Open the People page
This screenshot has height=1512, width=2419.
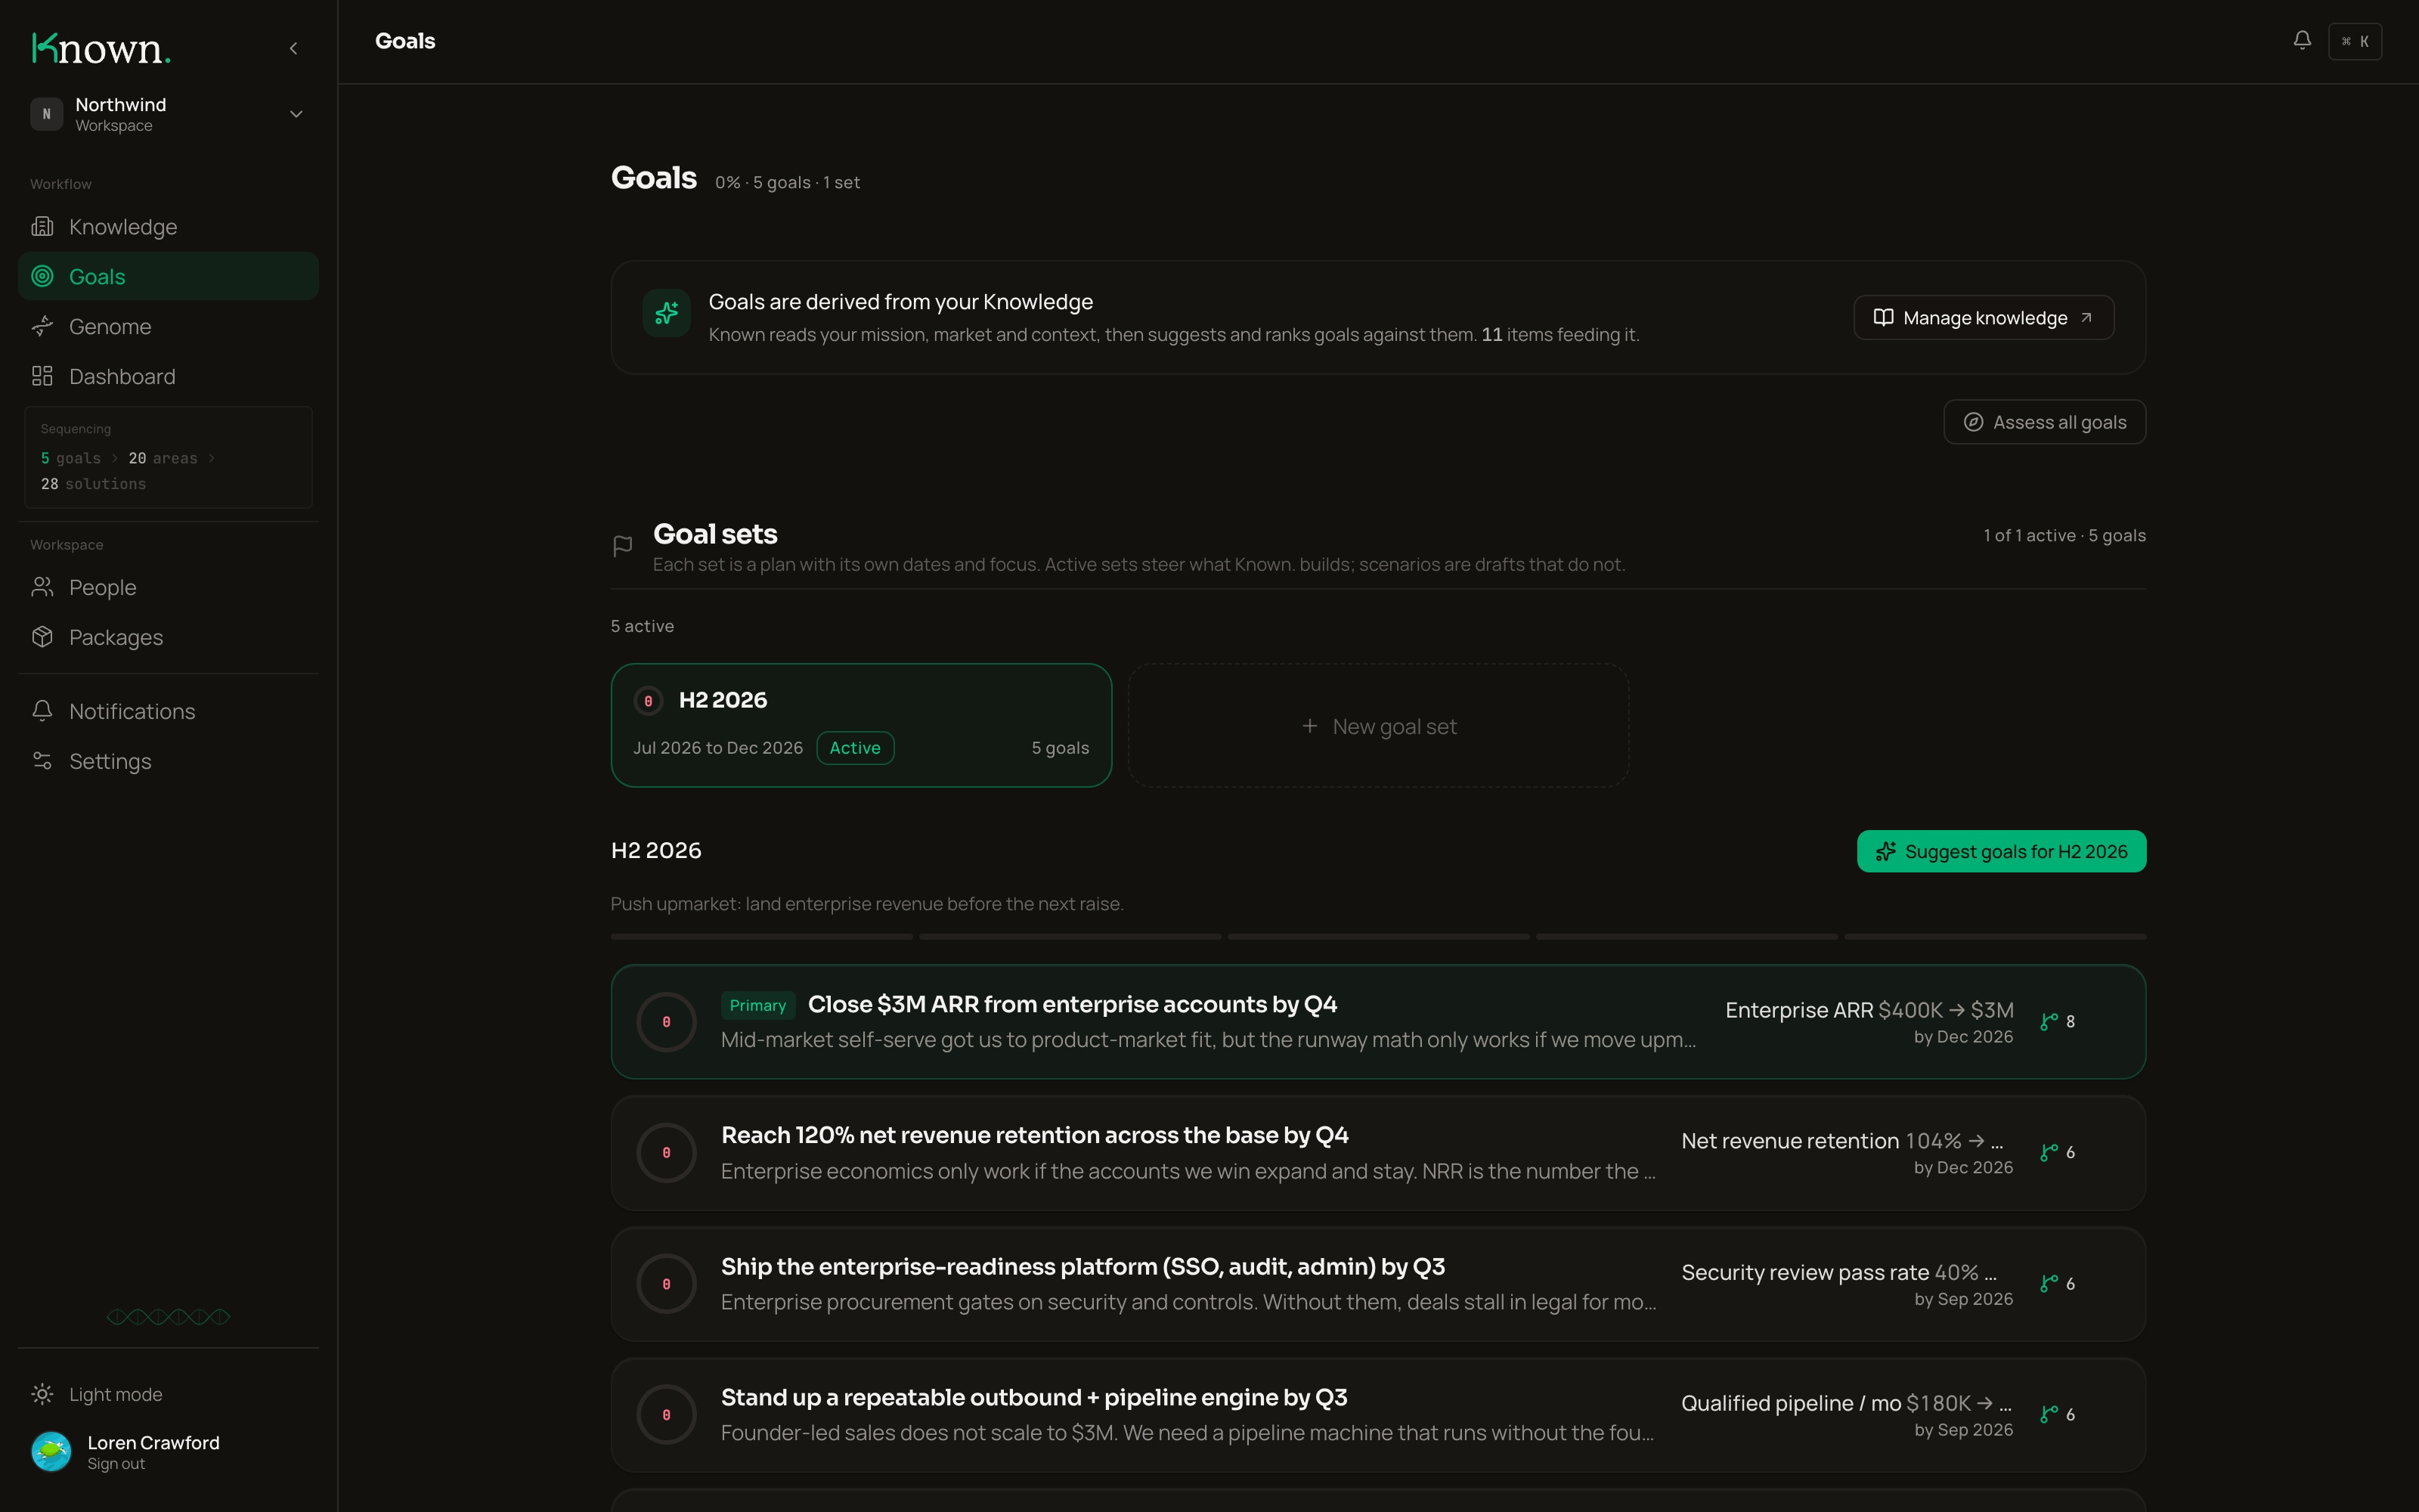coord(168,587)
